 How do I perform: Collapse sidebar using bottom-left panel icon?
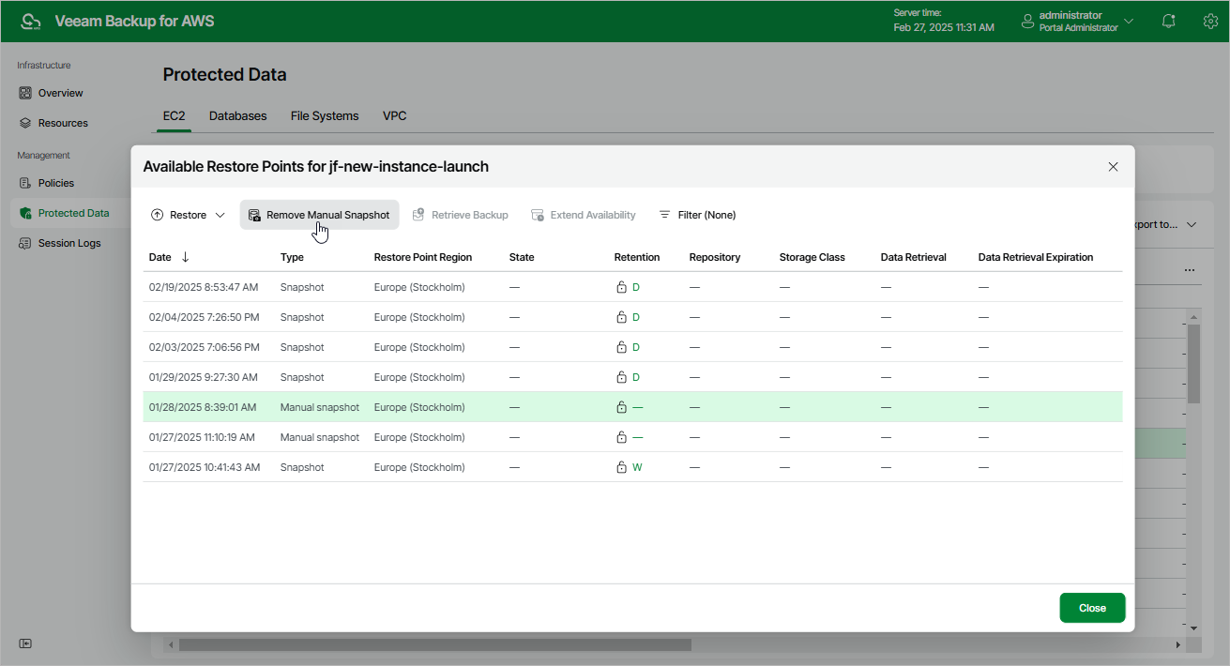coord(25,643)
